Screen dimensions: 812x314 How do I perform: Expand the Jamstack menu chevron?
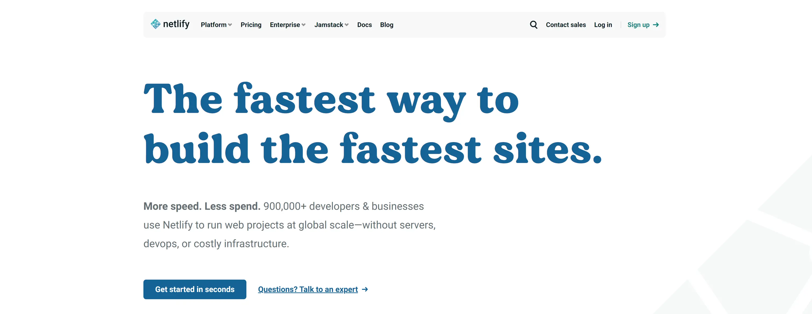pyautogui.click(x=346, y=25)
